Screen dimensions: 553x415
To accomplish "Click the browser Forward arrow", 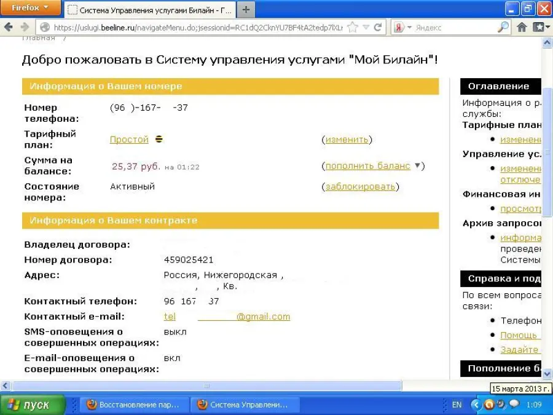I will (25, 27).
